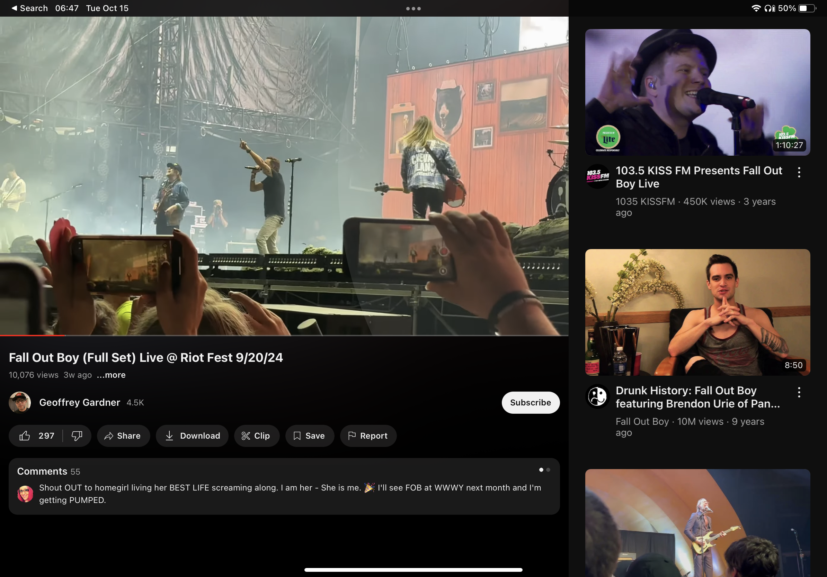Seek using the red video progress bar
This screenshot has width=827, height=577.
[284, 335]
